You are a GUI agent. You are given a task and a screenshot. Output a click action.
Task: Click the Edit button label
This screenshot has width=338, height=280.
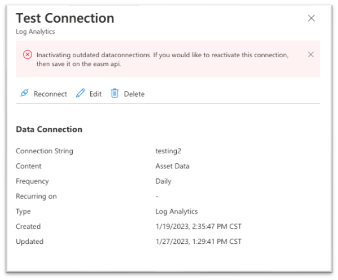pos(96,94)
